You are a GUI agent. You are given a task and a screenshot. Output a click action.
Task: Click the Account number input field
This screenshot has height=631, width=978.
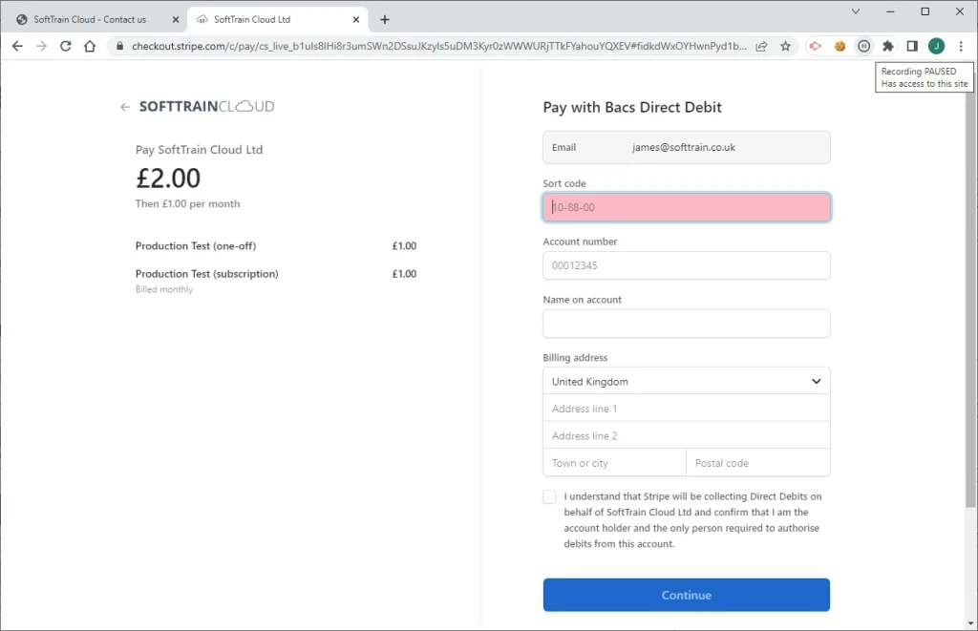(686, 265)
